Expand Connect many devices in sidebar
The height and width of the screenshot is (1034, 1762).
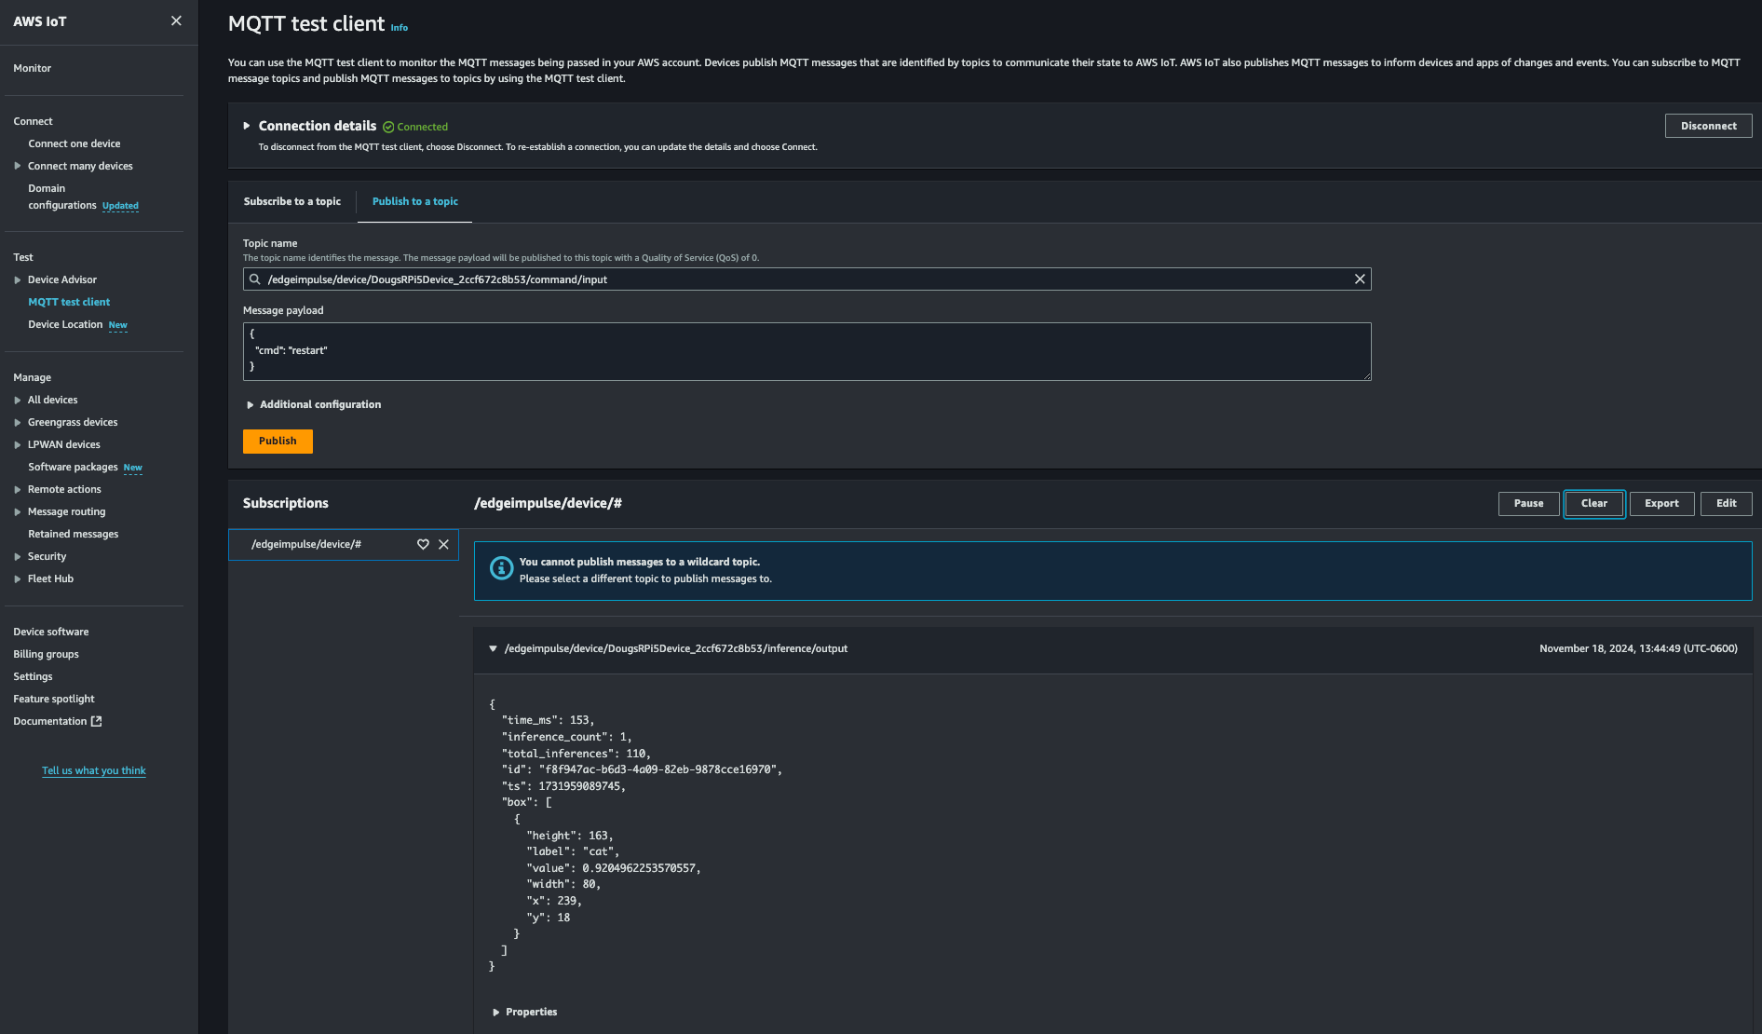(x=17, y=166)
